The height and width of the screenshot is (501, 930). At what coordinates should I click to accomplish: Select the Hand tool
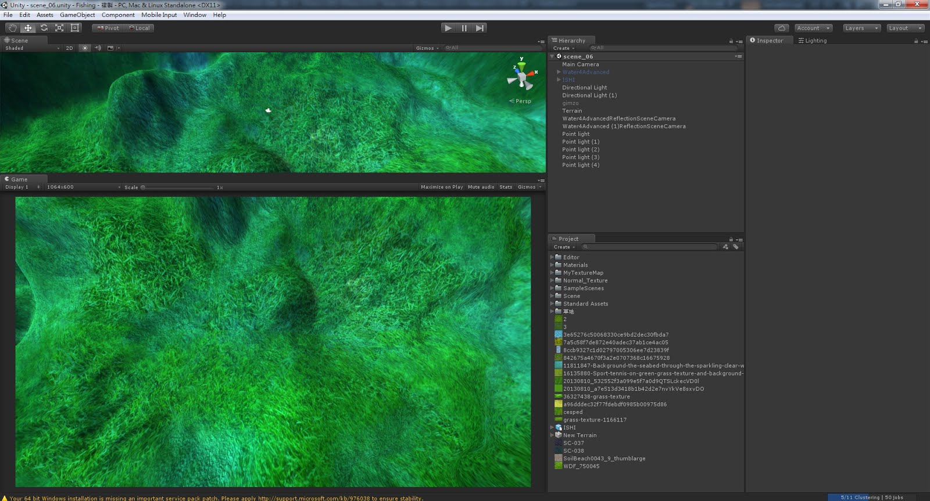[12, 28]
